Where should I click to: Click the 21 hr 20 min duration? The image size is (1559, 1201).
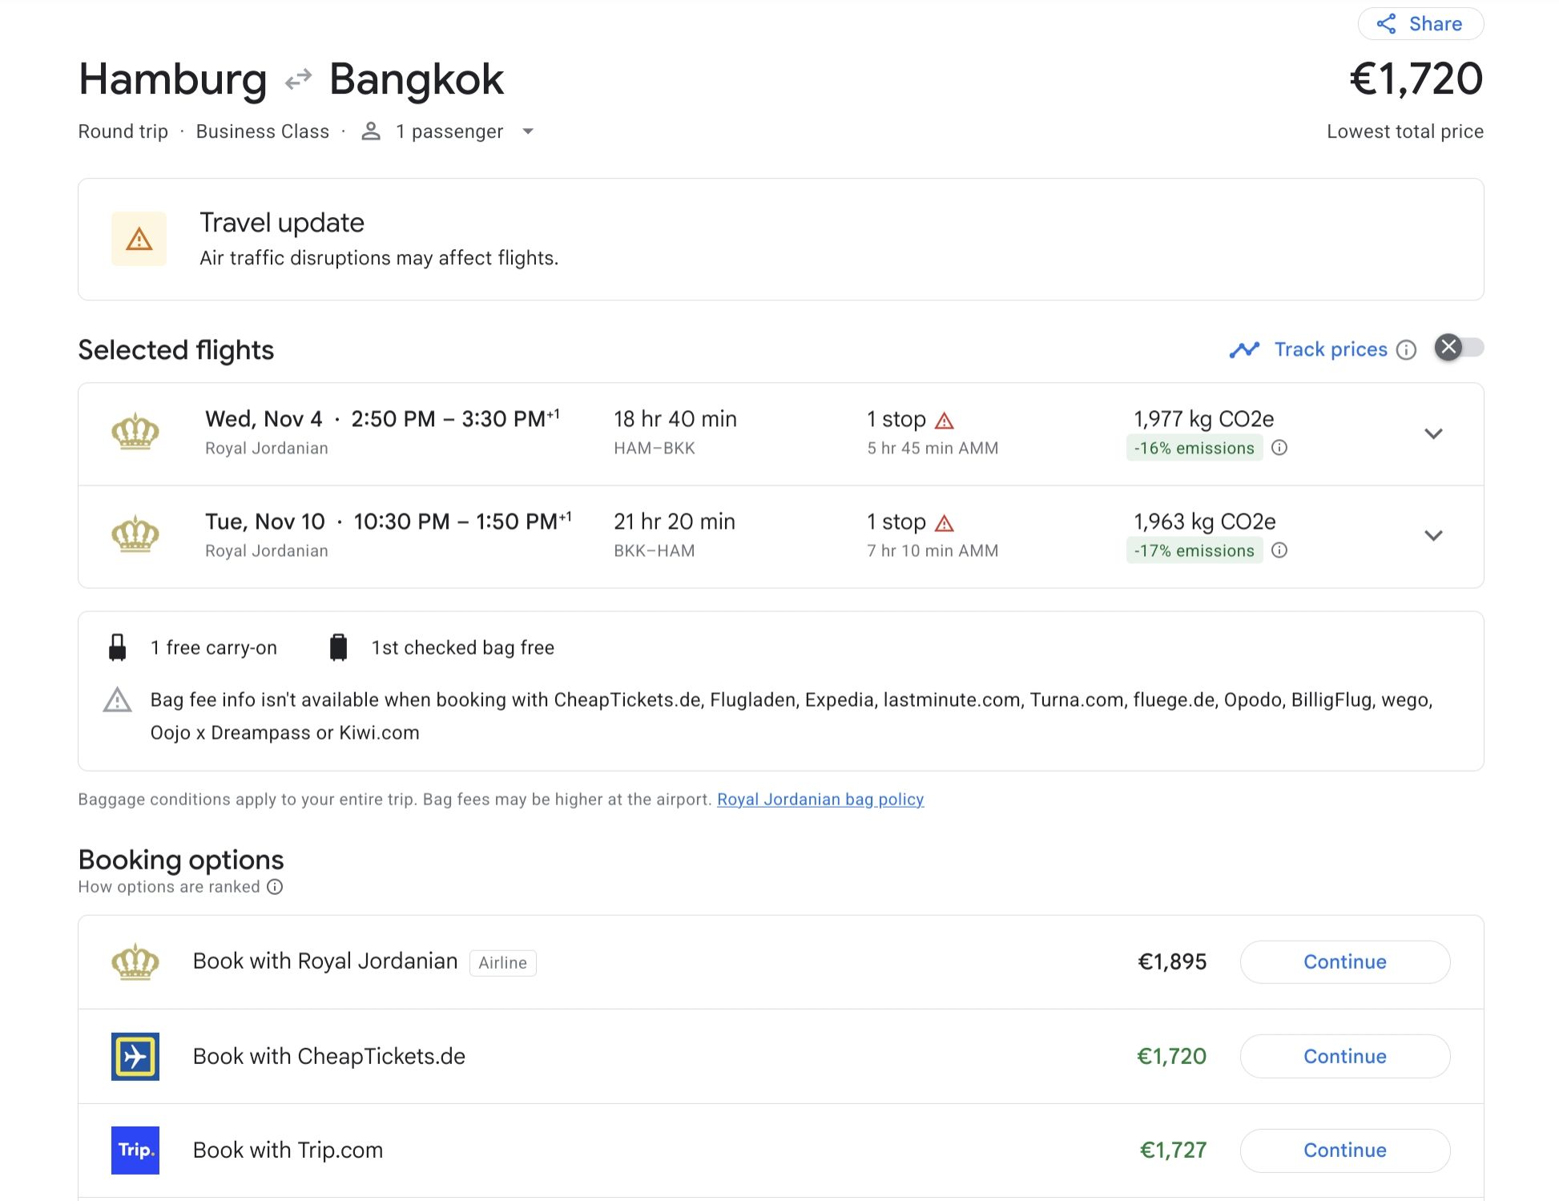[x=675, y=522]
